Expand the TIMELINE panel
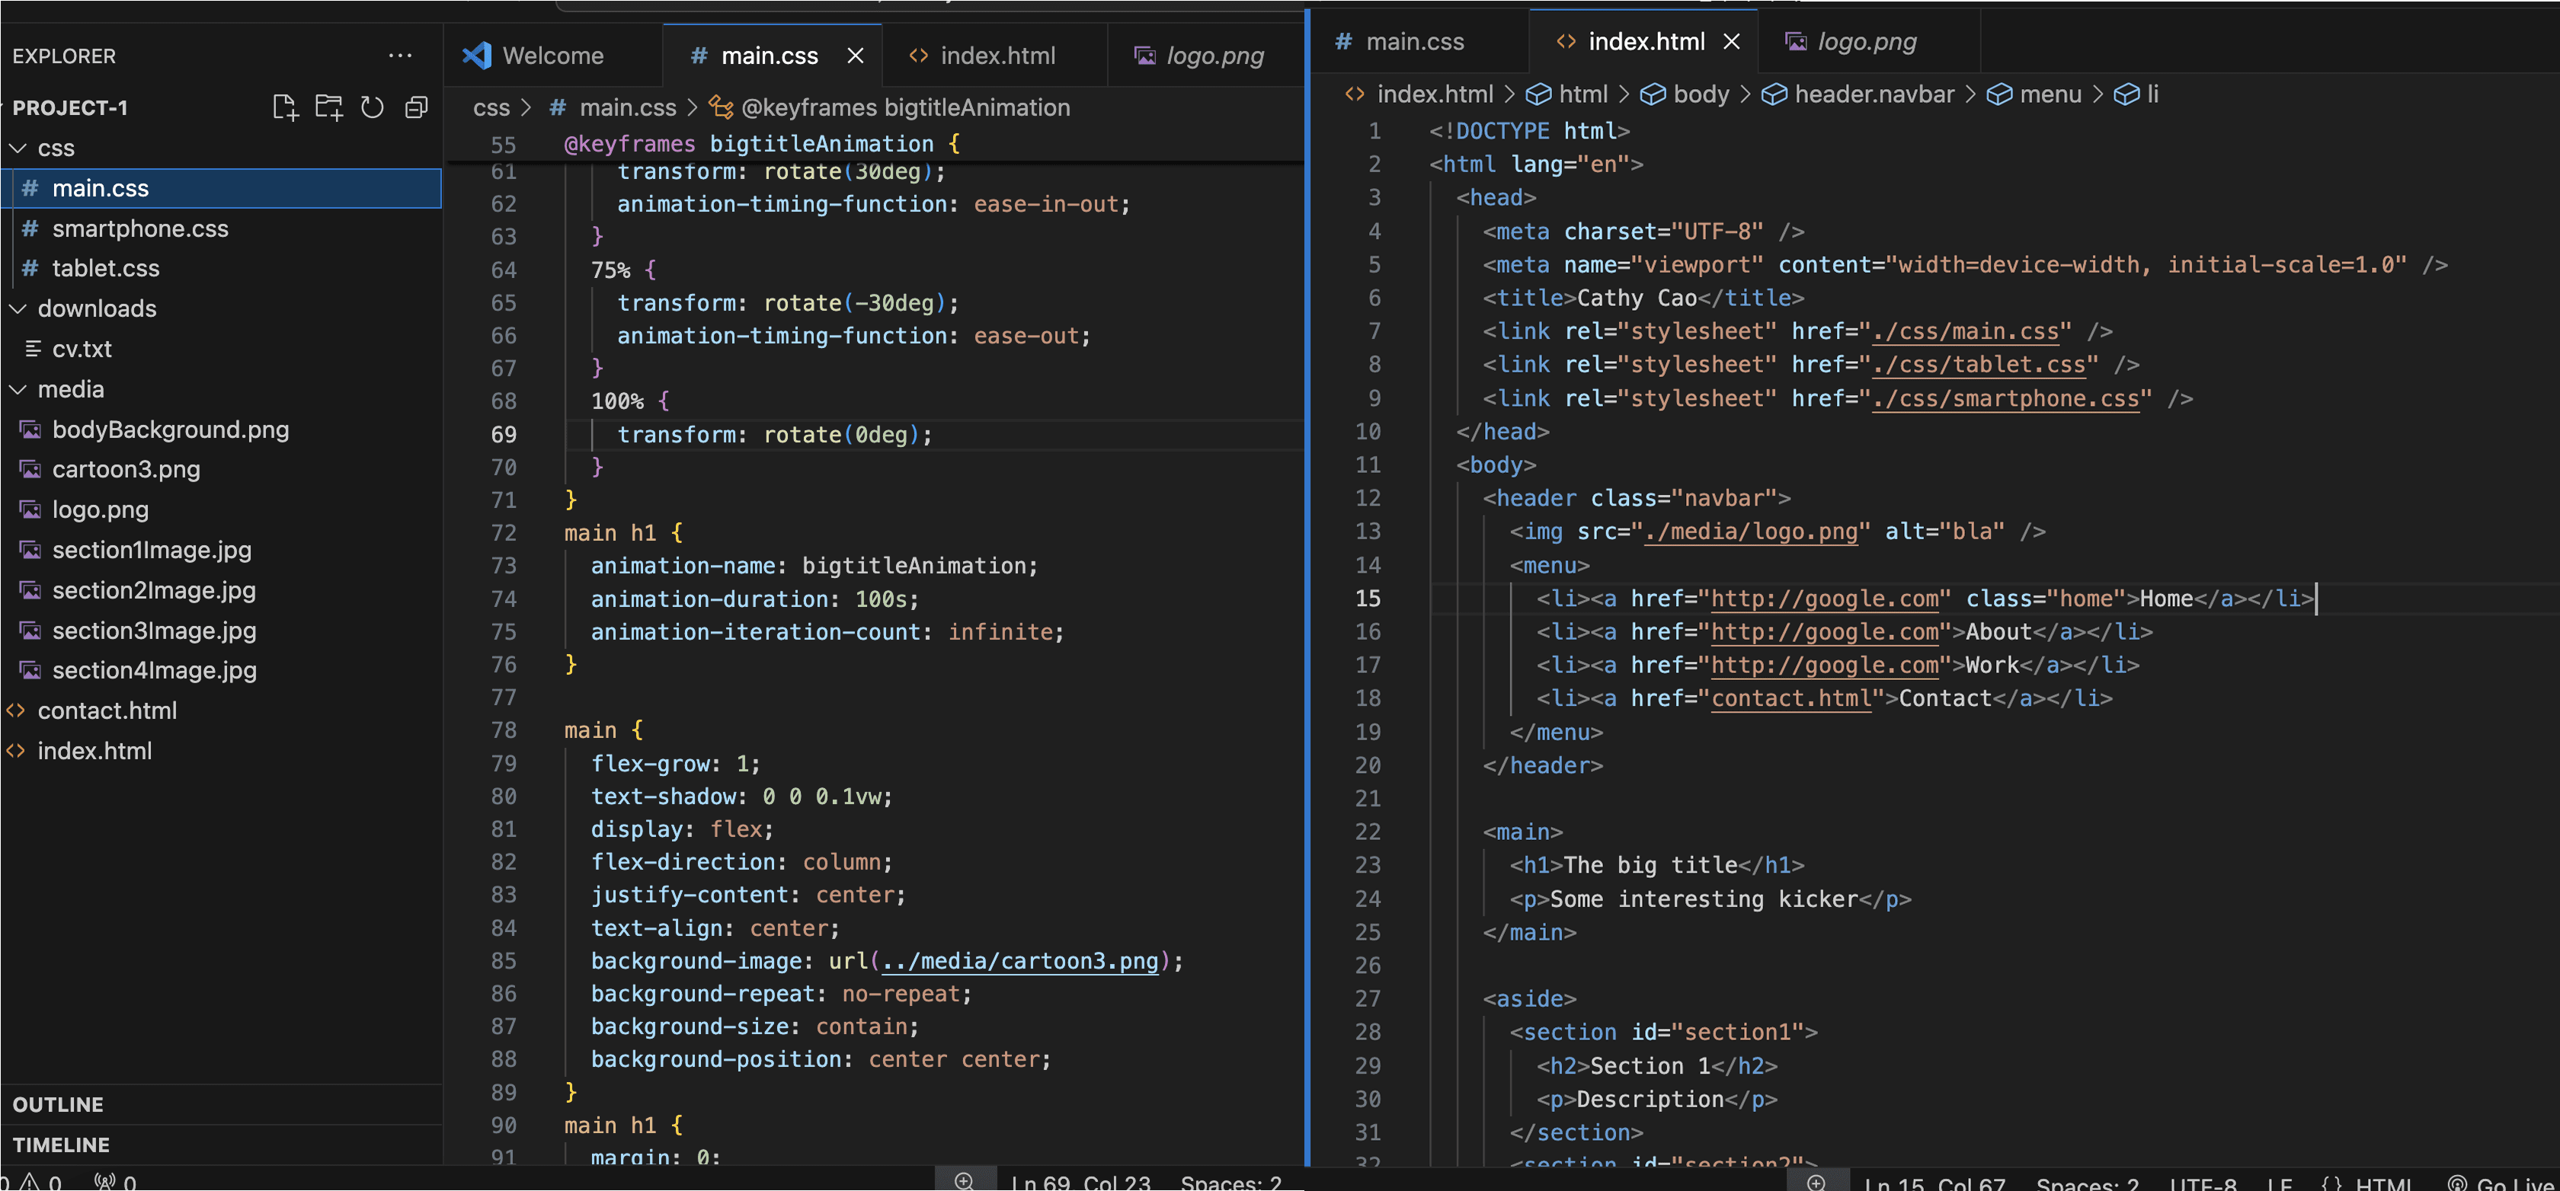The image size is (2560, 1191). click(x=221, y=1145)
